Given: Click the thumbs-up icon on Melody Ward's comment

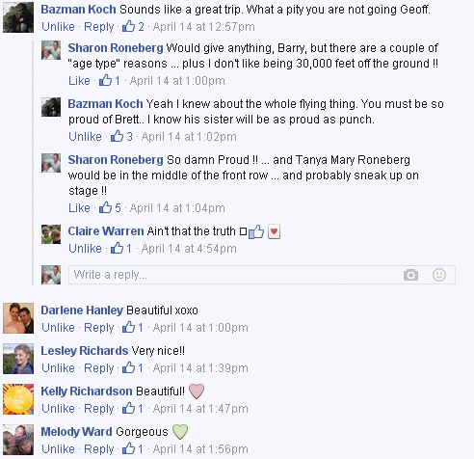Looking at the screenshot, I should (x=128, y=448).
